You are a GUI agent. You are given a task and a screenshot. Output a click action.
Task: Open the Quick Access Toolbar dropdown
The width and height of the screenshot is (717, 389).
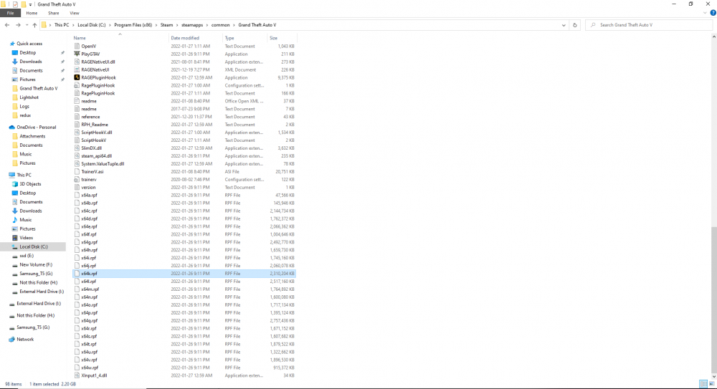[x=31, y=4]
